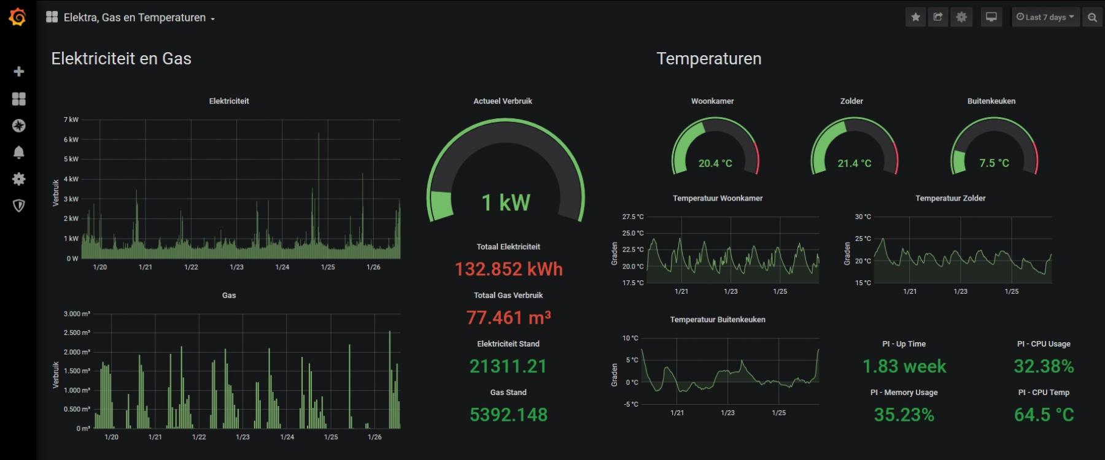Screen dimensions: 1105x460
Task: Open Alerting bell icon in sidebar
Action: (18, 152)
